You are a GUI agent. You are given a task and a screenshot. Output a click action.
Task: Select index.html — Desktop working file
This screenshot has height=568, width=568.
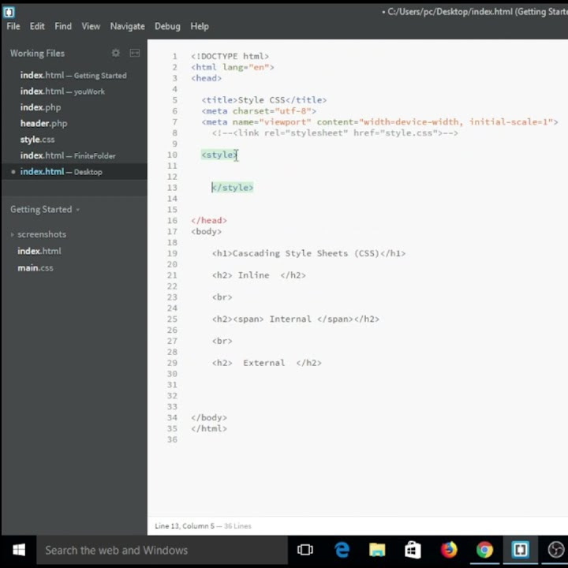[73, 172]
